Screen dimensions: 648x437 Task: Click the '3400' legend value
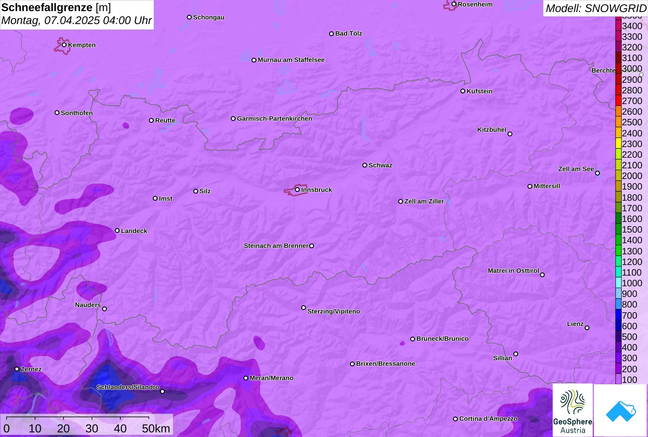coord(632,26)
